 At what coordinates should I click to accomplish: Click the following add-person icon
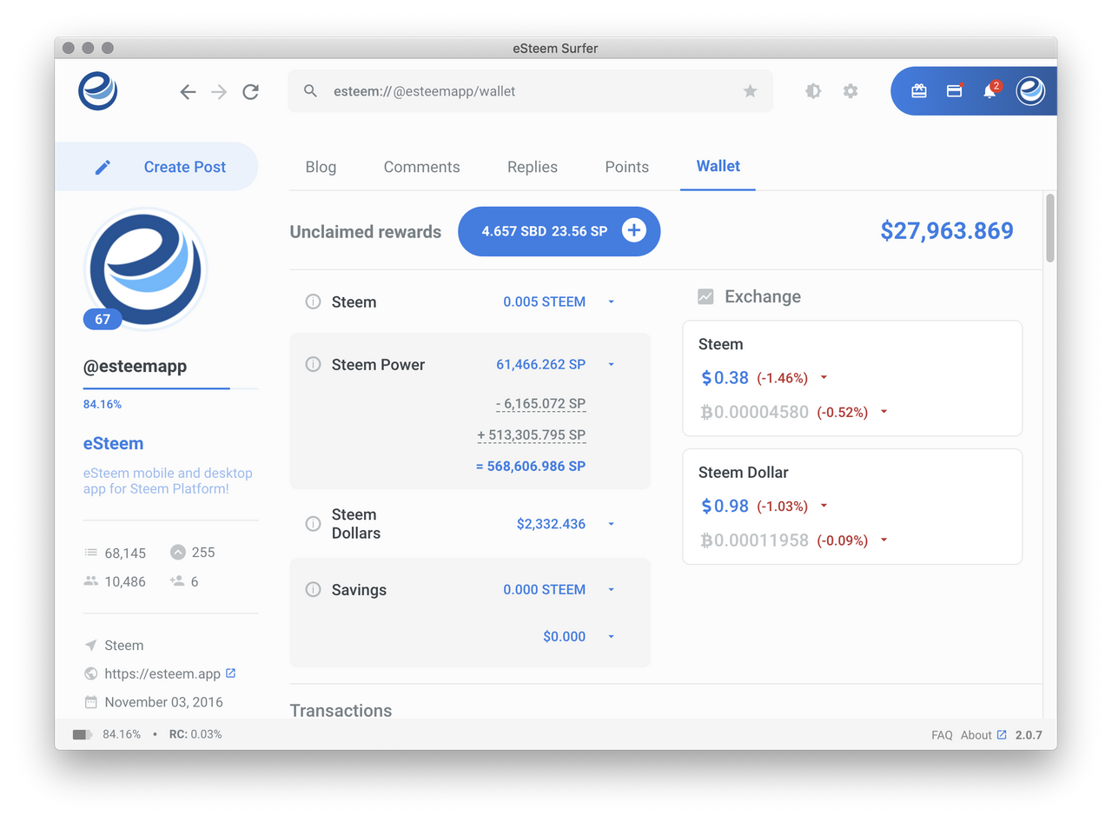[x=177, y=581]
